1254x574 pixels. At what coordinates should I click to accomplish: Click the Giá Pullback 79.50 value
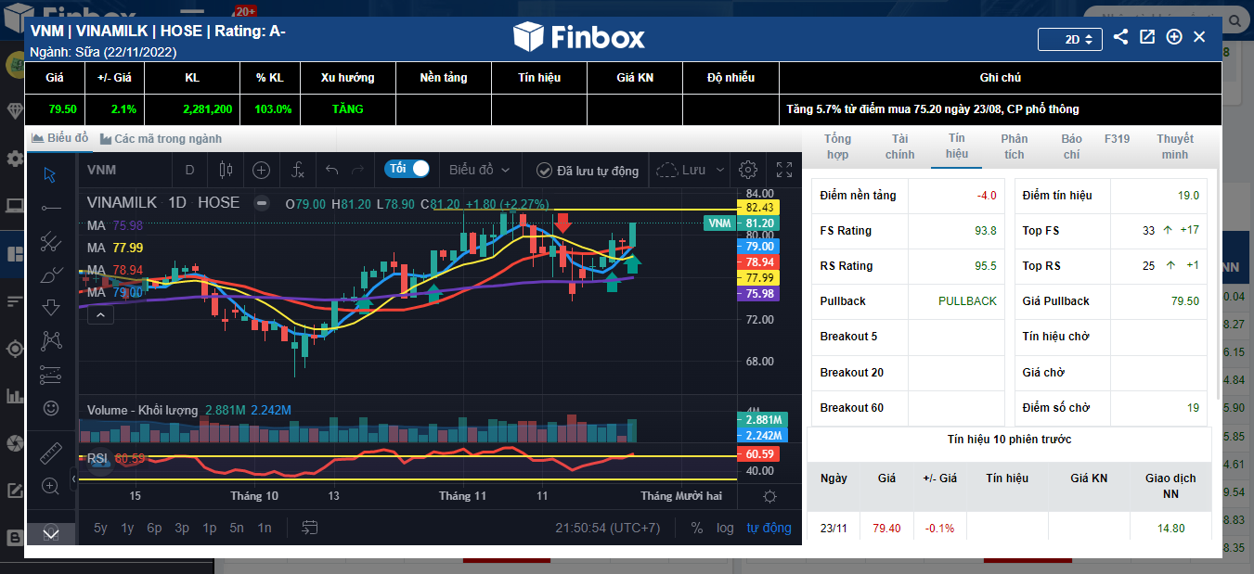[x=1160, y=301]
